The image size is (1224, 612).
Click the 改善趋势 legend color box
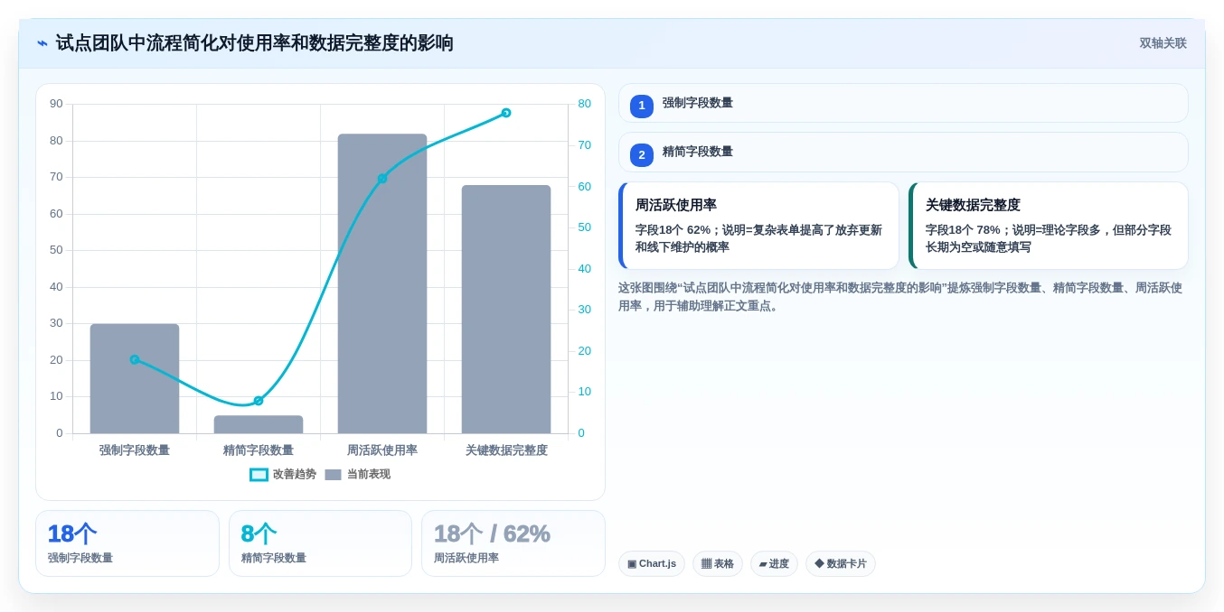tap(259, 475)
